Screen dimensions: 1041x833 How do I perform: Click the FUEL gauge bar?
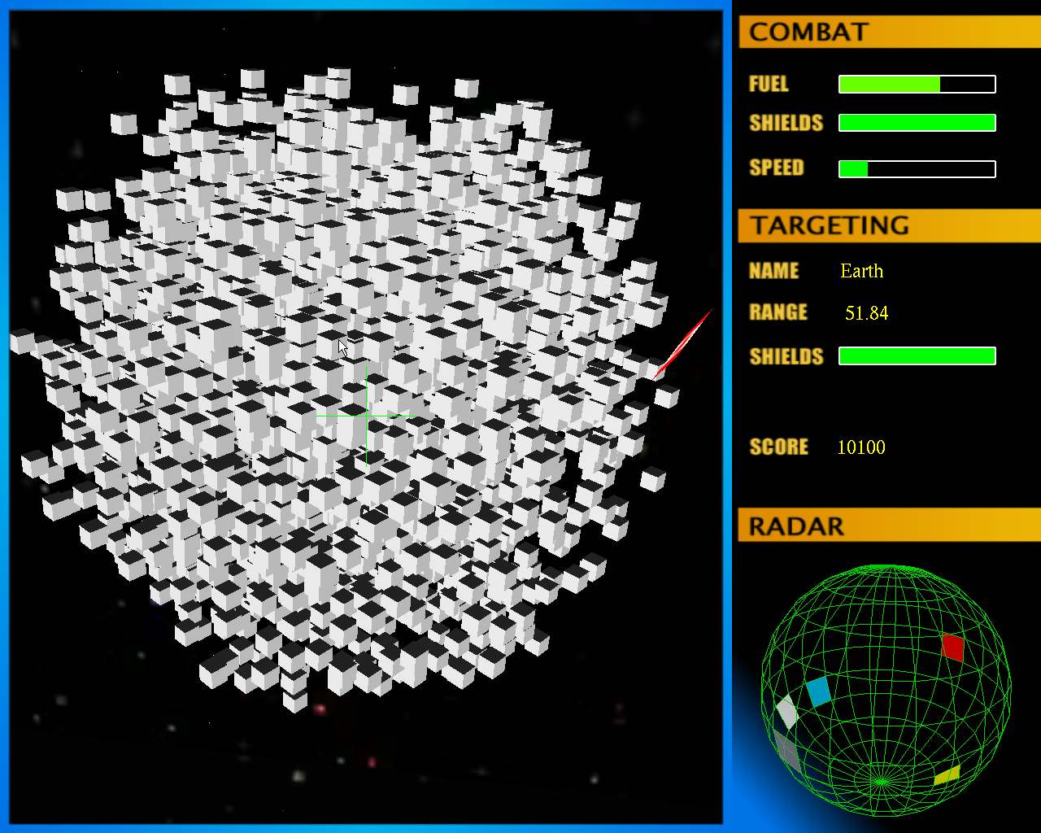click(917, 84)
